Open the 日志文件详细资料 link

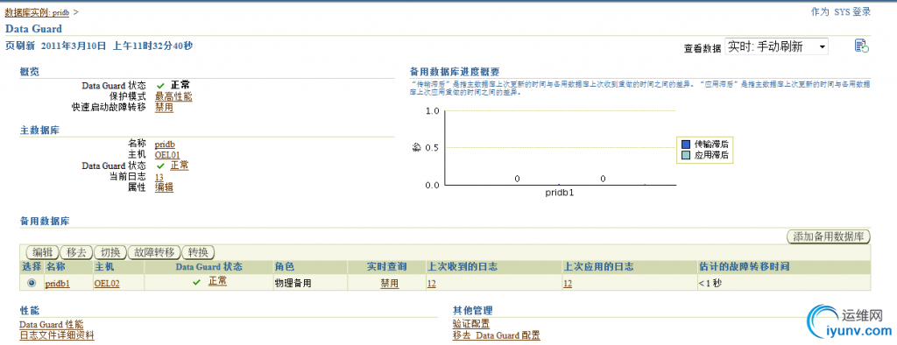(57, 335)
